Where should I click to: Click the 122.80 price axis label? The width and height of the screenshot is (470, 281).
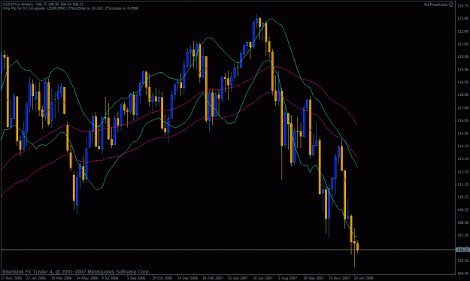coord(462,31)
